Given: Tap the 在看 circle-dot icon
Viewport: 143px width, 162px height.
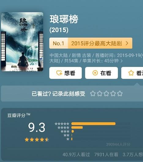Looking at the screenshot, I should [95, 73].
